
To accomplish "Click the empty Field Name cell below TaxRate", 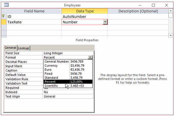I will (x=34, y=27).
